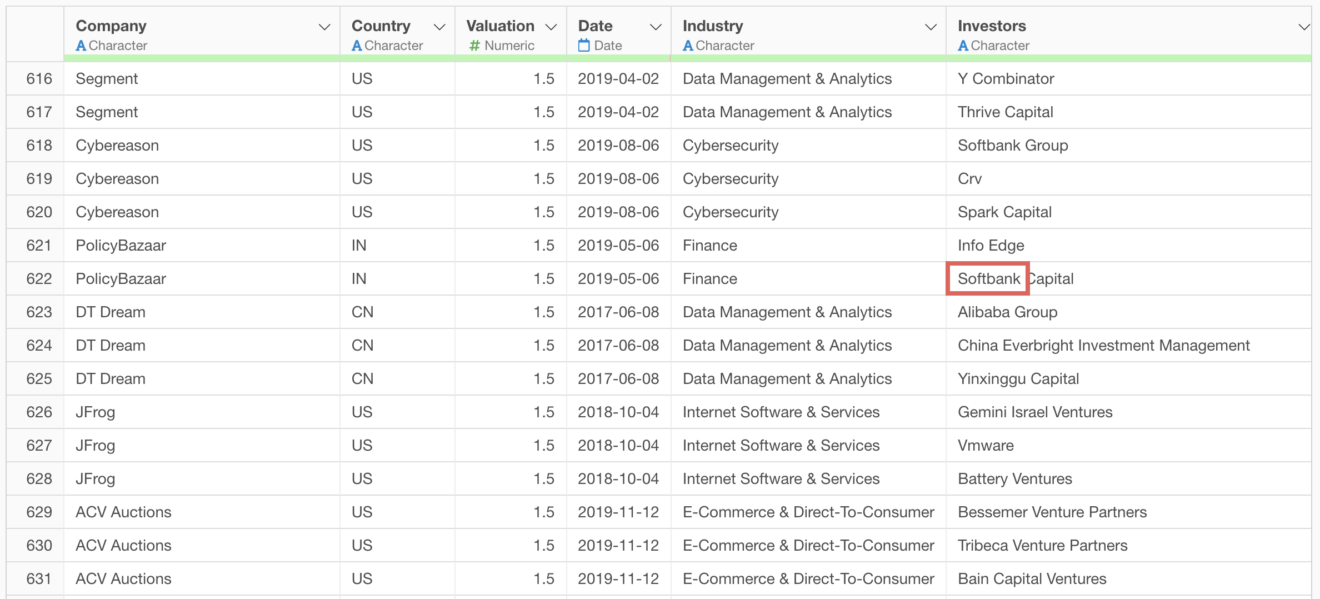Select the Investors column header title
Viewport: 1320px width, 599px height.
[992, 26]
